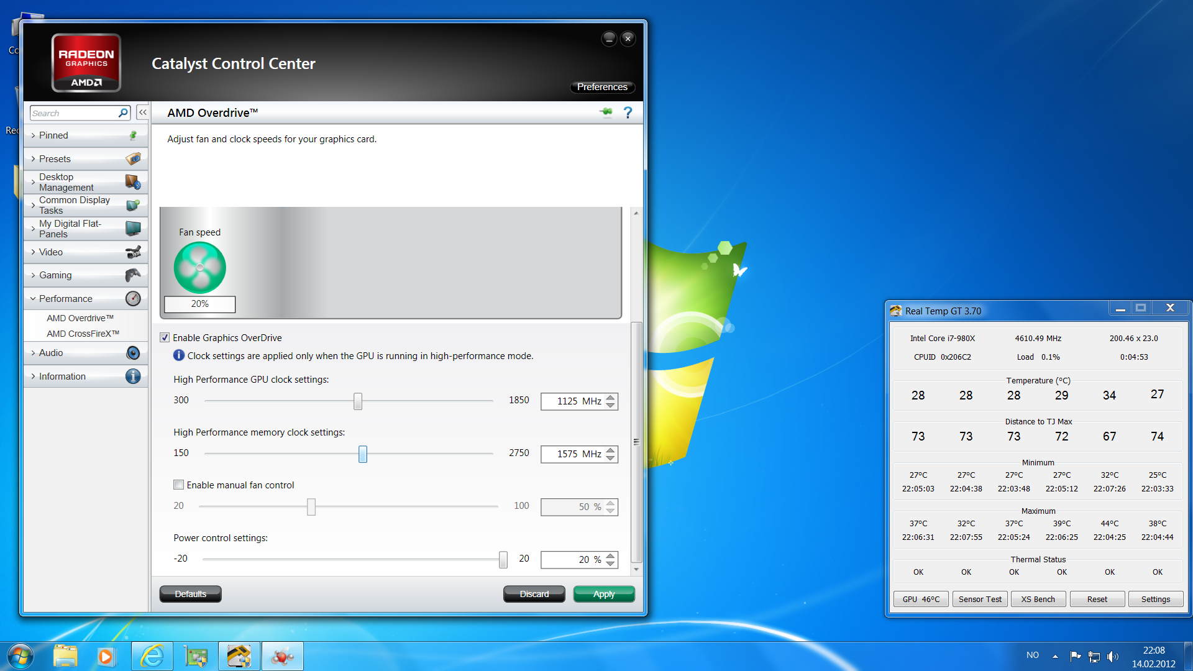Click the My Digital Flat-Panels monitor icon
The height and width of the screenshot is (671, 1193).
coord(133,229)
